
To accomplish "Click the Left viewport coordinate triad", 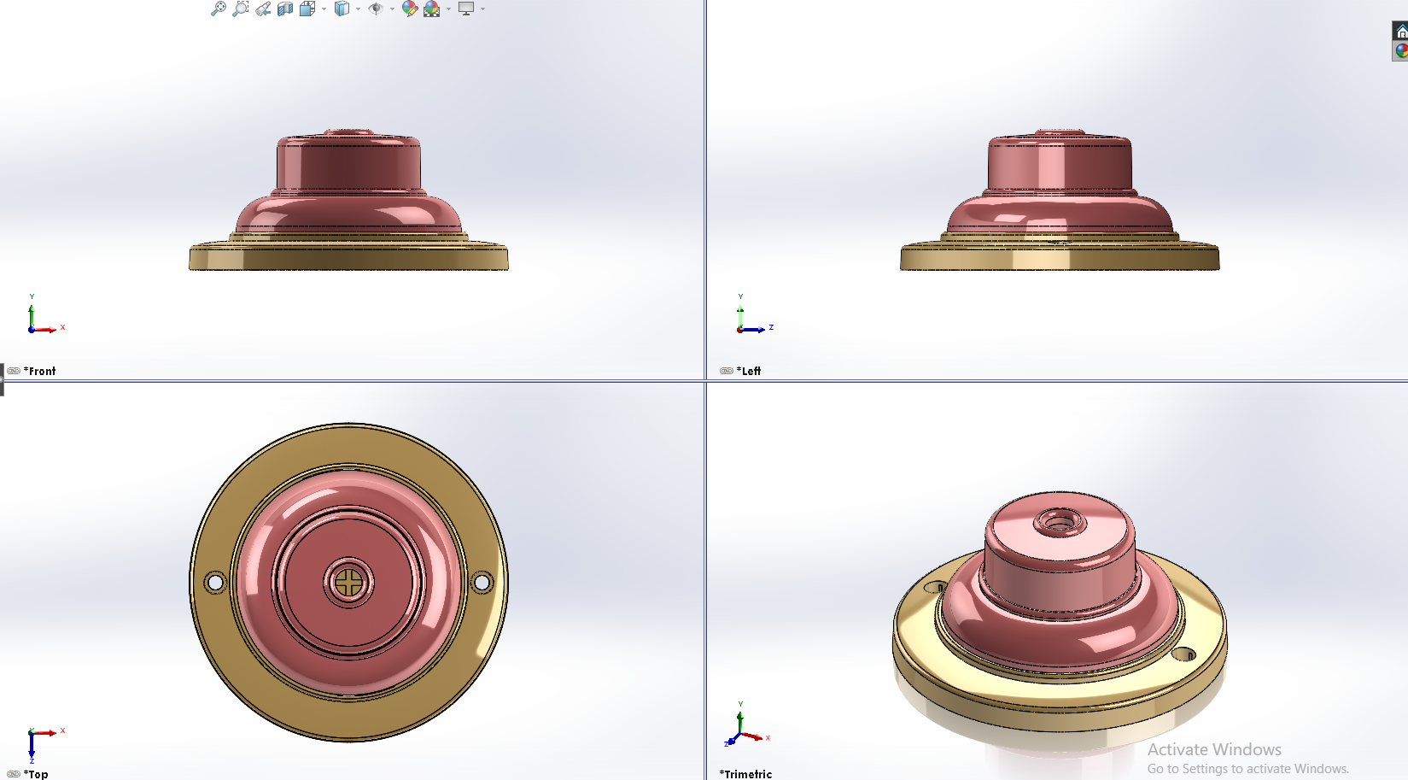I will 755,314.
